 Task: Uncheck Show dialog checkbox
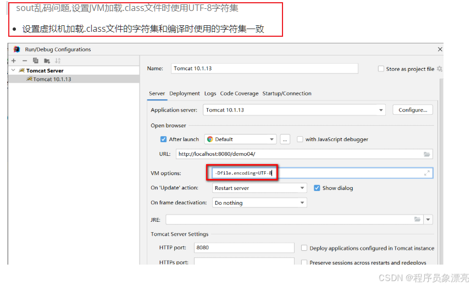pos(317,188)
